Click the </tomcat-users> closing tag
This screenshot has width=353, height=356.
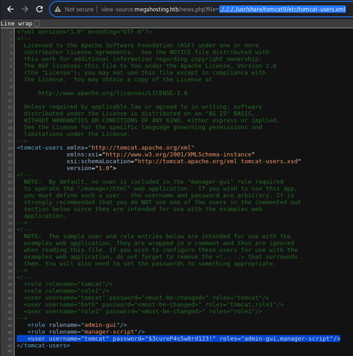(44, 346)
